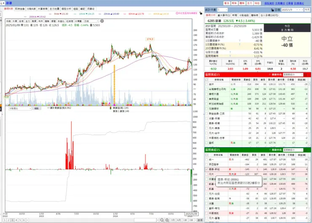Toggle 紅綠燈 chart overlay button
This screenshot has height=223, width=312.
[70, 21]
